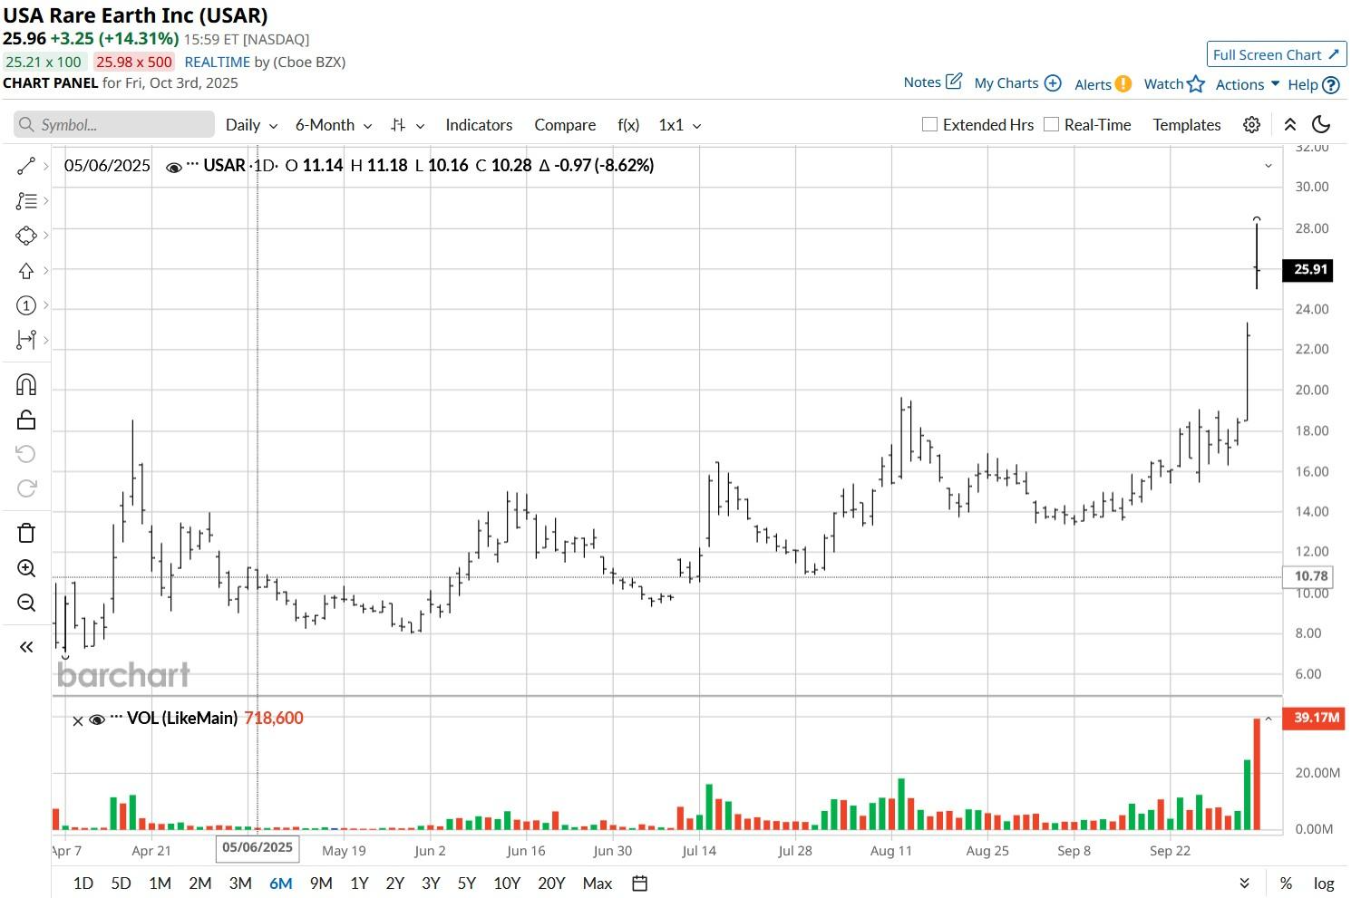The image size is (1361, 898).
Task: Select the Max time range
Action: point(598,884)
